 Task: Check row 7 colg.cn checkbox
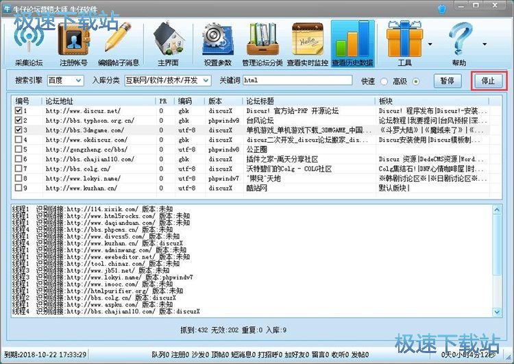(x=19, y=169)
